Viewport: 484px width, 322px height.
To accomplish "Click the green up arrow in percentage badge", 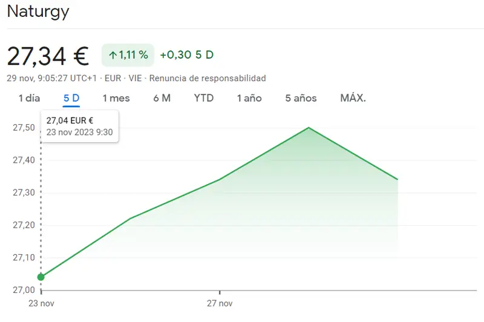I will (112, 55).
